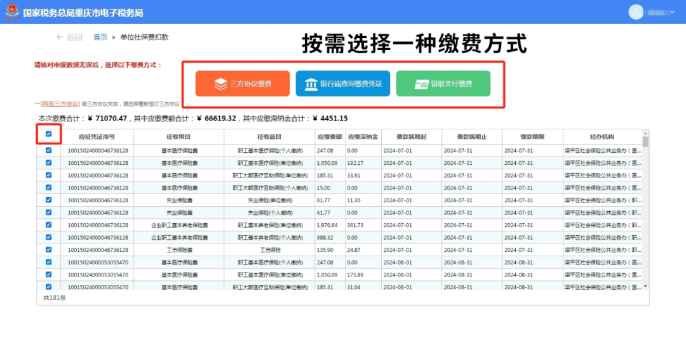This screenshot has width=686, height=338.
Task: Click the bank building icon on 银行端查询缴费凭证
Action: pos(311,84)
